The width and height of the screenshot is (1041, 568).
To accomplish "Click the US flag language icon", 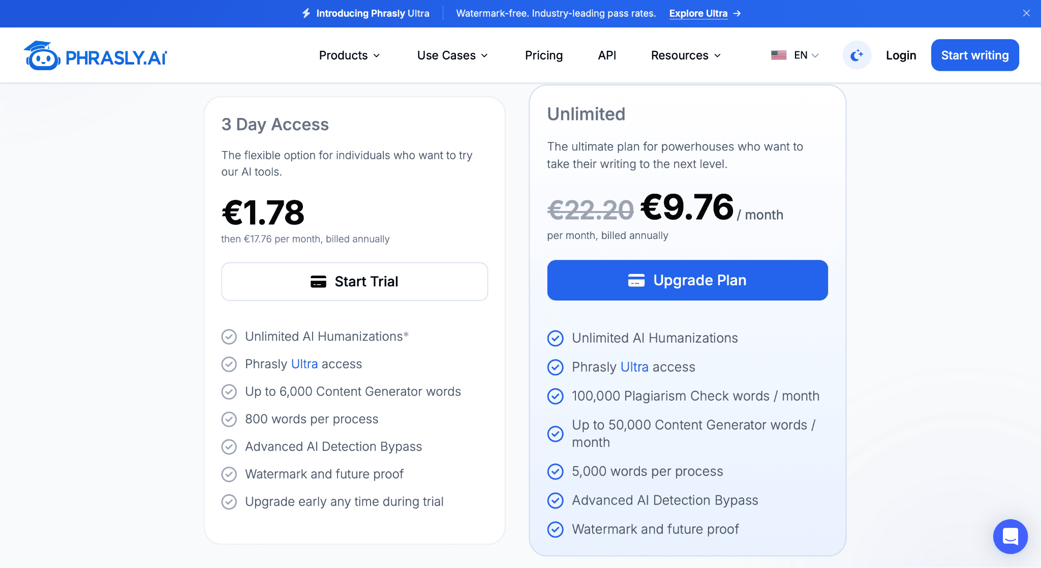I will tap(779, 55).
